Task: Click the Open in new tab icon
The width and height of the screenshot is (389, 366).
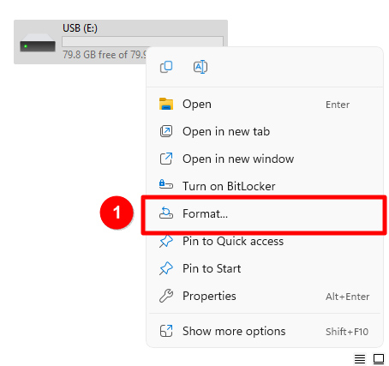Action: click(166, 131)
